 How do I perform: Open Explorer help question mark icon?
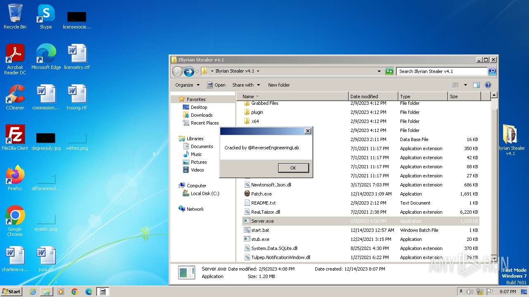click(488, 85)
